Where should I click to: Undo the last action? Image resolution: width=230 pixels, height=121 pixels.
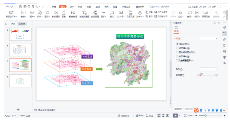coord(37,7)
